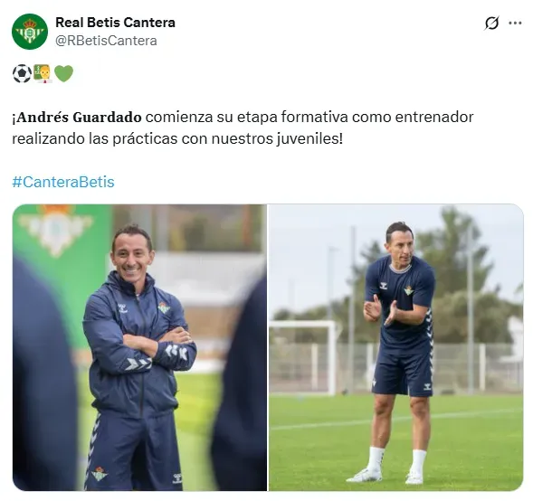Click the bold Andrés Guardado name text

(x=77, y=118)
